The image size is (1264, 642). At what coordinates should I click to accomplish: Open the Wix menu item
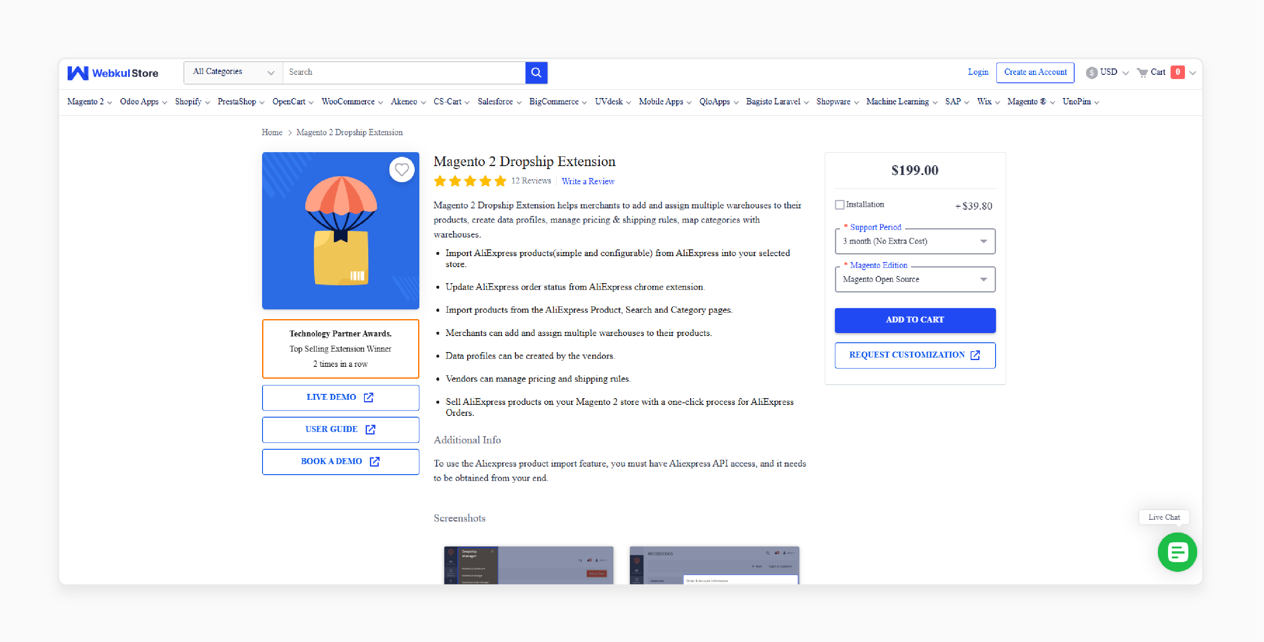pos(988,102)
